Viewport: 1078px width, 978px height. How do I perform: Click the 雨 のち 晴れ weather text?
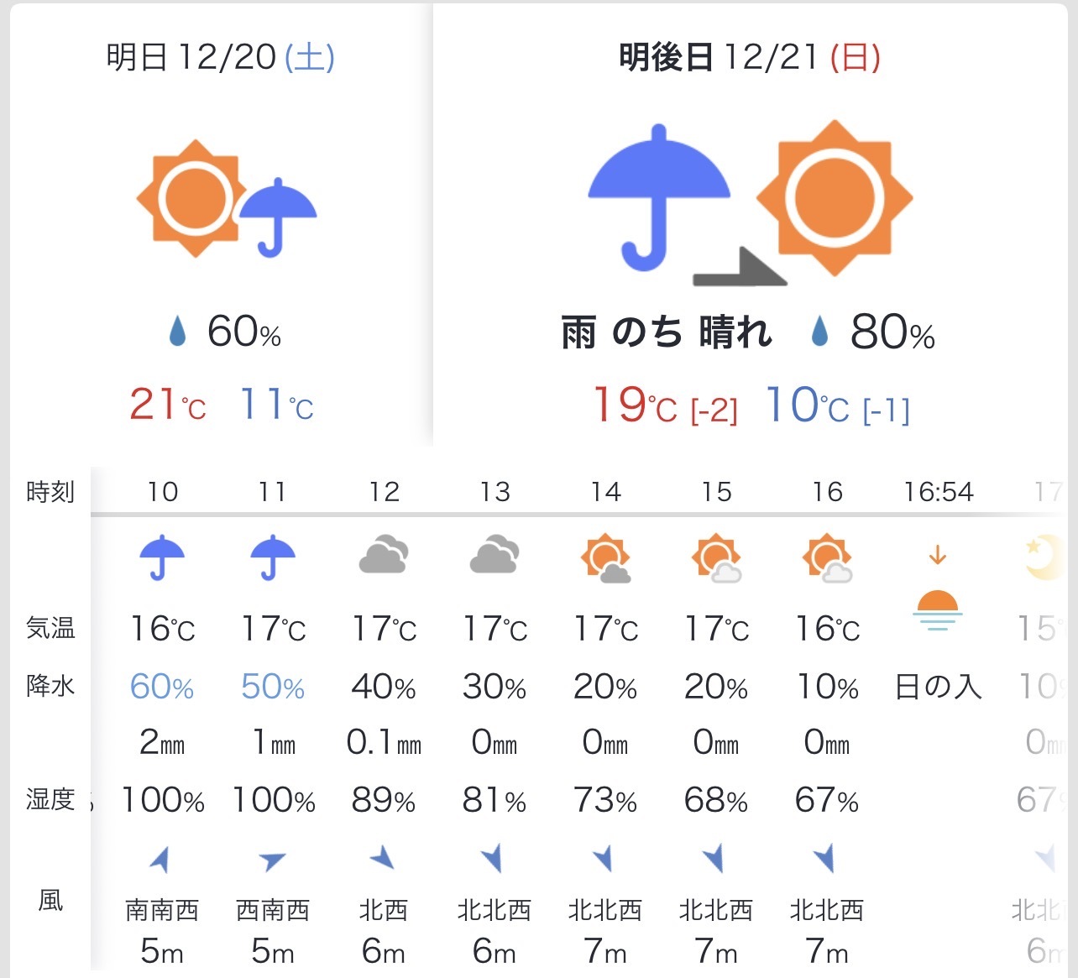(667, 332)
